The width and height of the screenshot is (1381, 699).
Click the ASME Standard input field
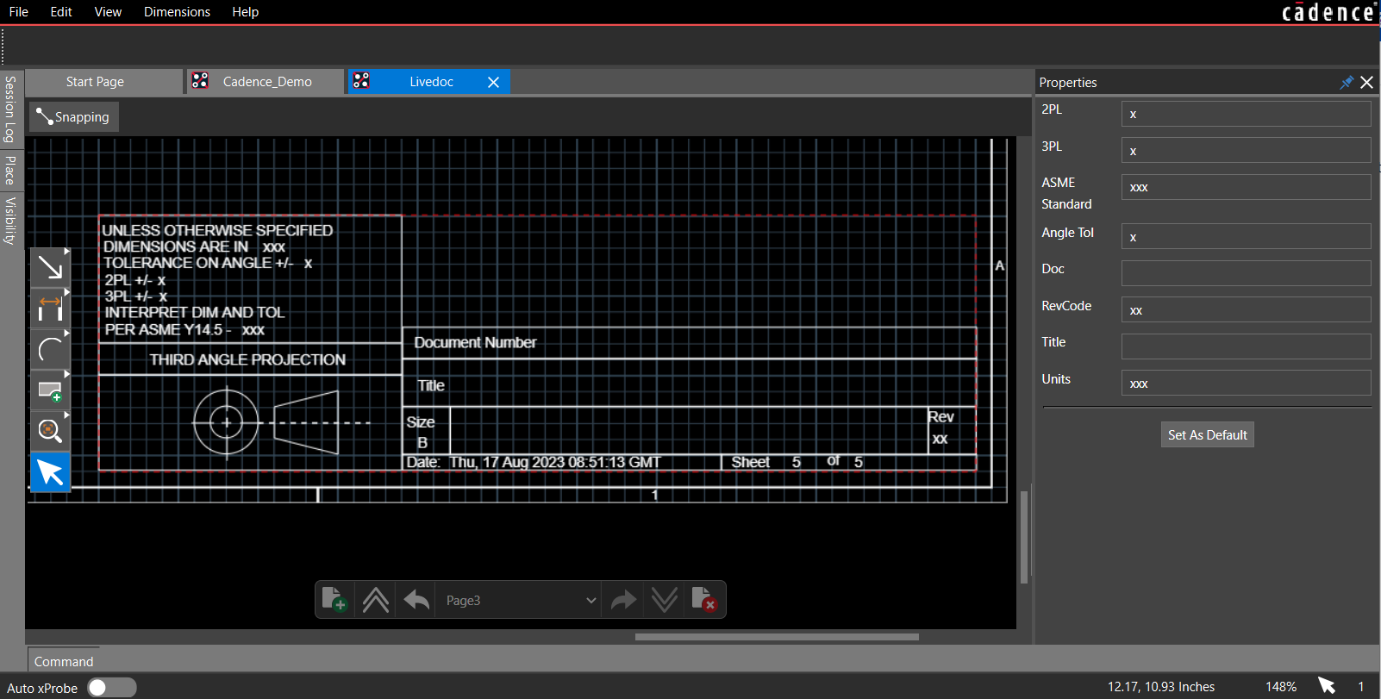click(1246, 187)
